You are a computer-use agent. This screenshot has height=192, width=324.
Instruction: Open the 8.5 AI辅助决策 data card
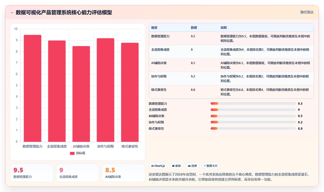[123, 173]
